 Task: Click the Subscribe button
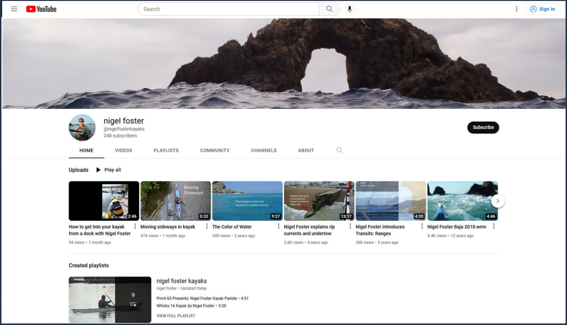(483, 127)
